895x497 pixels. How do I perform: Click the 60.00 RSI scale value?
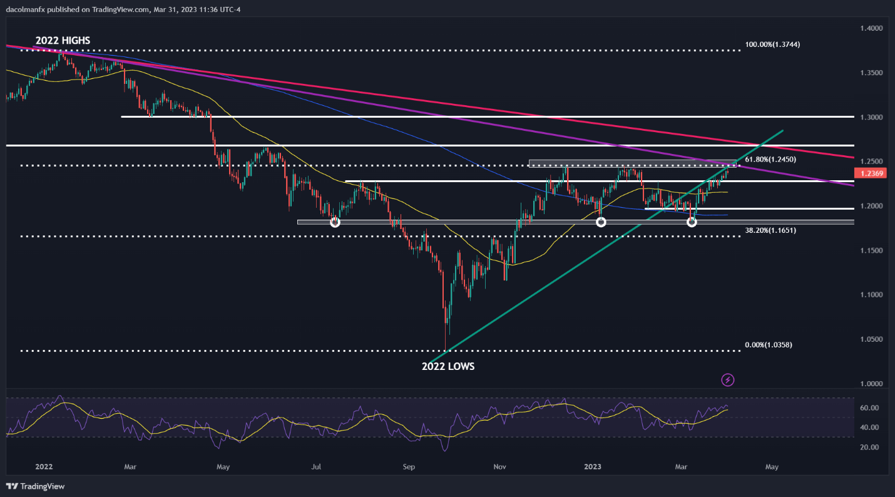click(871, 408)
